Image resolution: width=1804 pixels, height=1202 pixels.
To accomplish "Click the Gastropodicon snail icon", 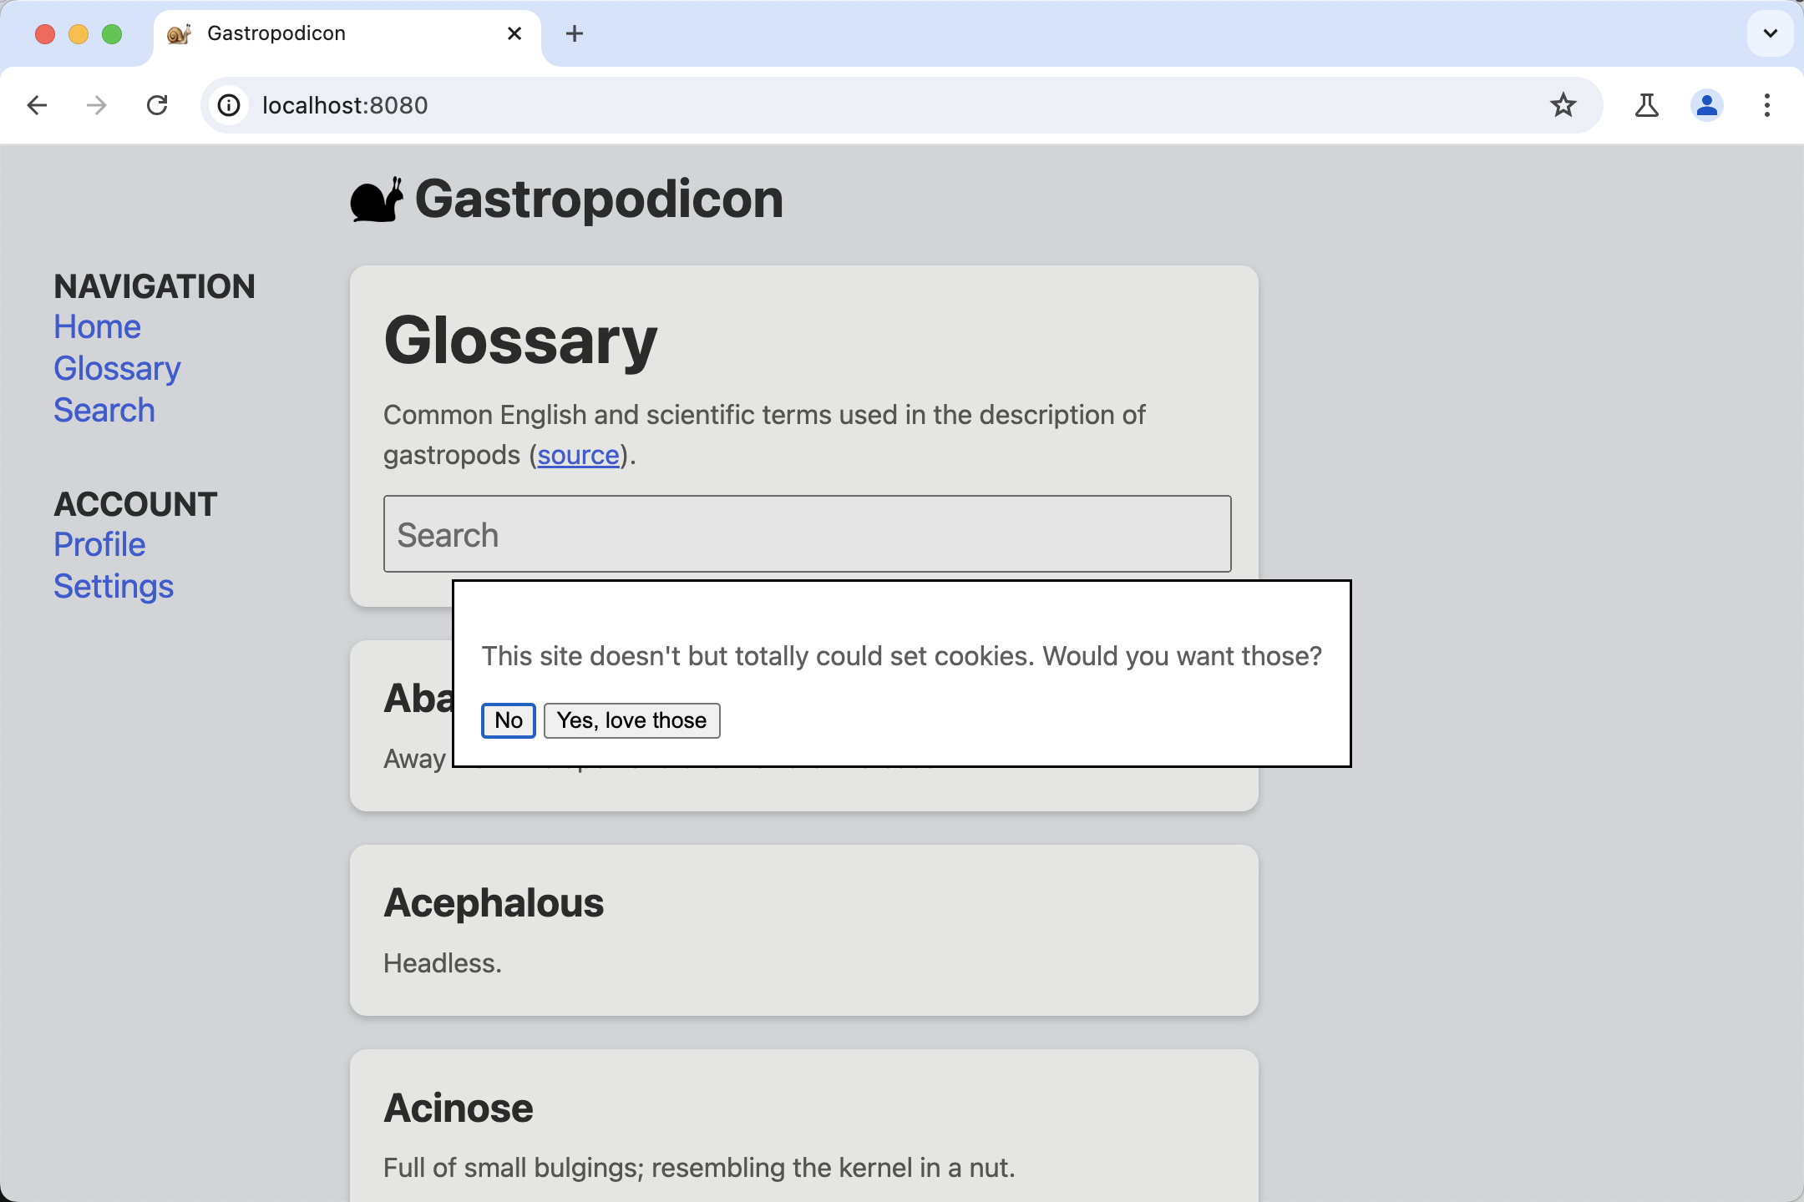I will pos(376,199).
